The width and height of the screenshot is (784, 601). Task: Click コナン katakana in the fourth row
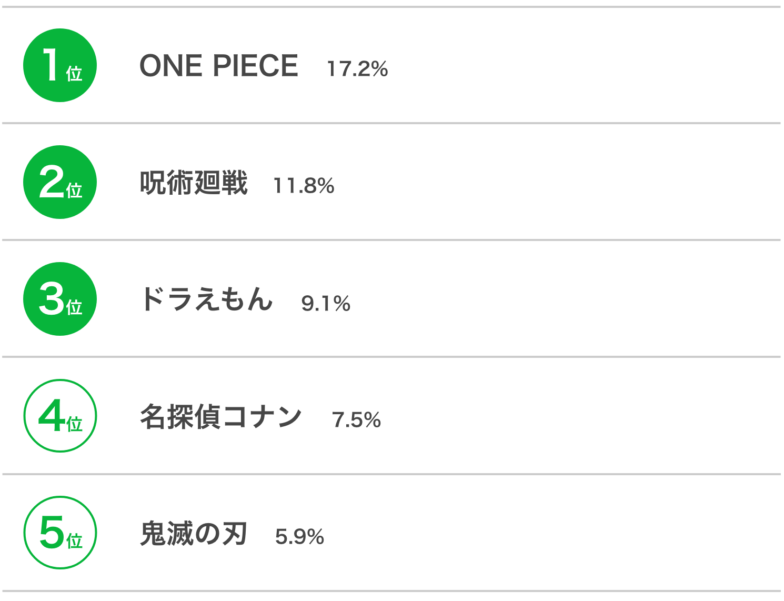[x=262, y=417]
